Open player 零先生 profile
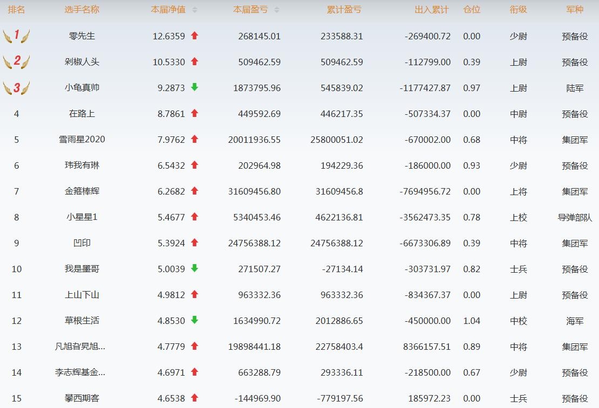 coord(82,36)
